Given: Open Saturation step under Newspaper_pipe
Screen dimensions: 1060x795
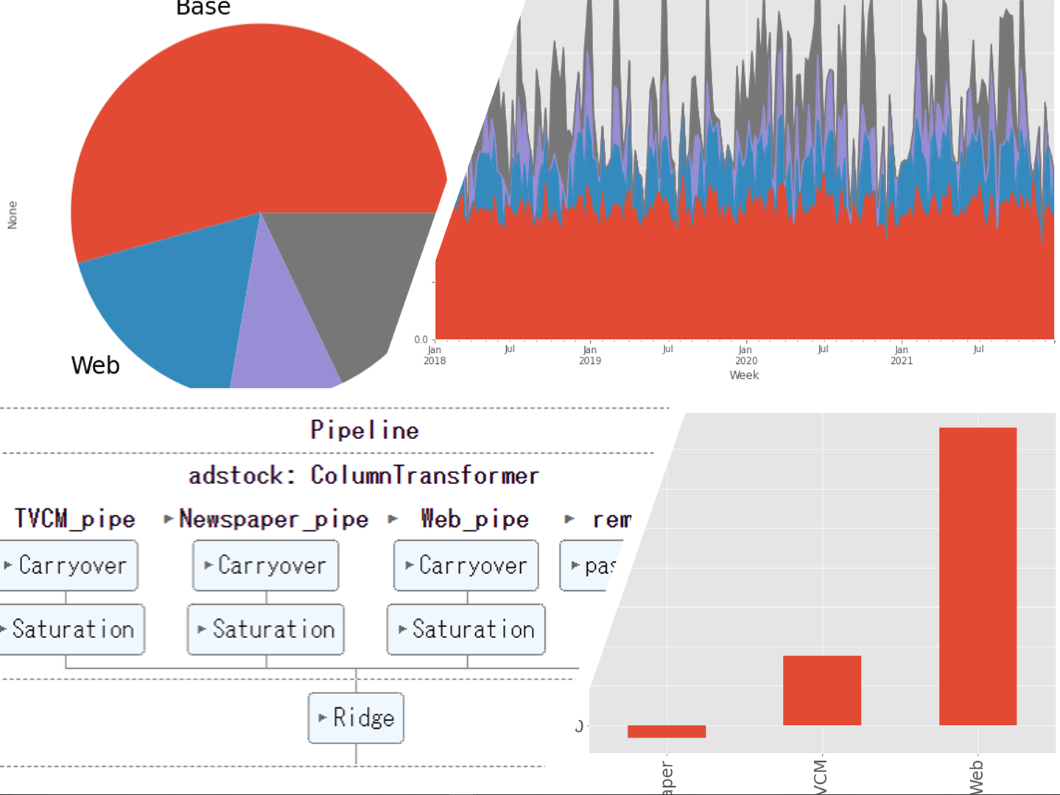Looking at the screenshot, I should coord(265,629).
